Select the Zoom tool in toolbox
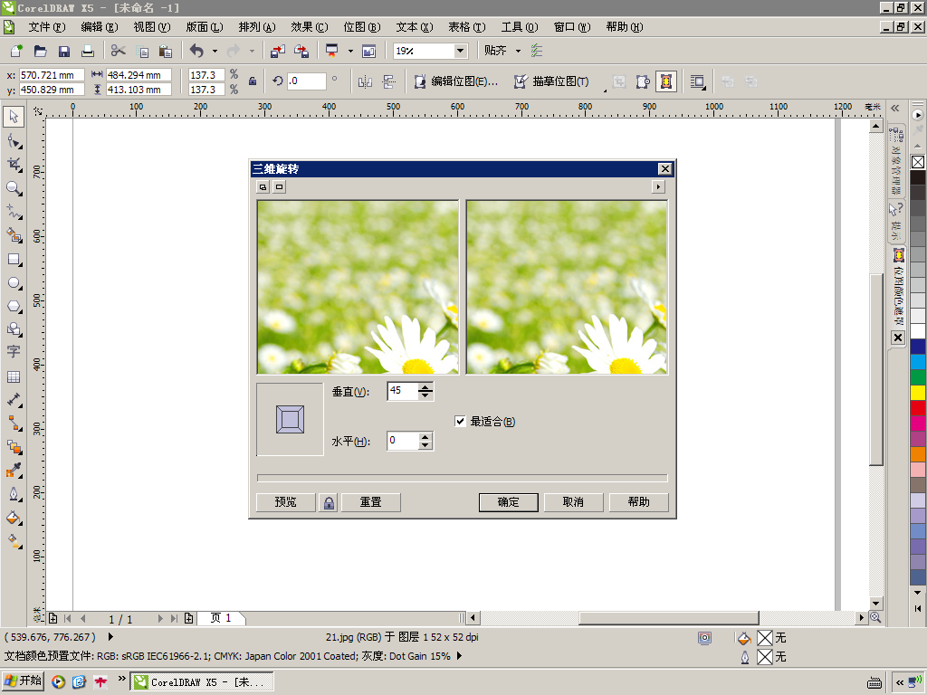The height and width of the screenshot is (695, 927). [14, 188]
